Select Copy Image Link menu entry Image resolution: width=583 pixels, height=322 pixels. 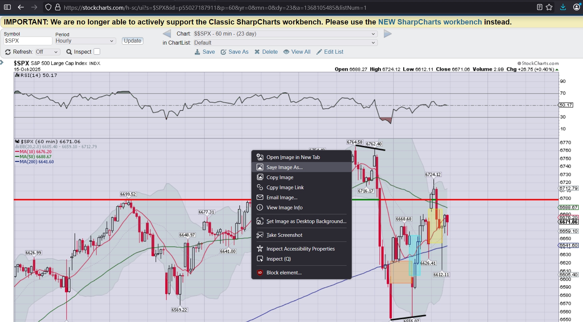point(285,187)
